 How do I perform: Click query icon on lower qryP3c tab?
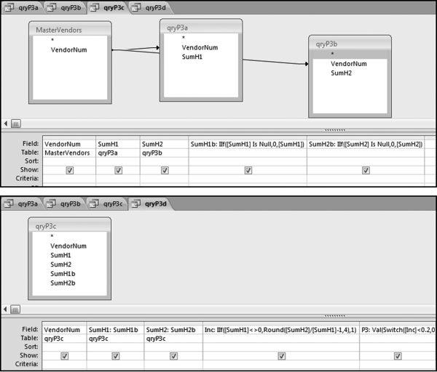tap(94, 203)
